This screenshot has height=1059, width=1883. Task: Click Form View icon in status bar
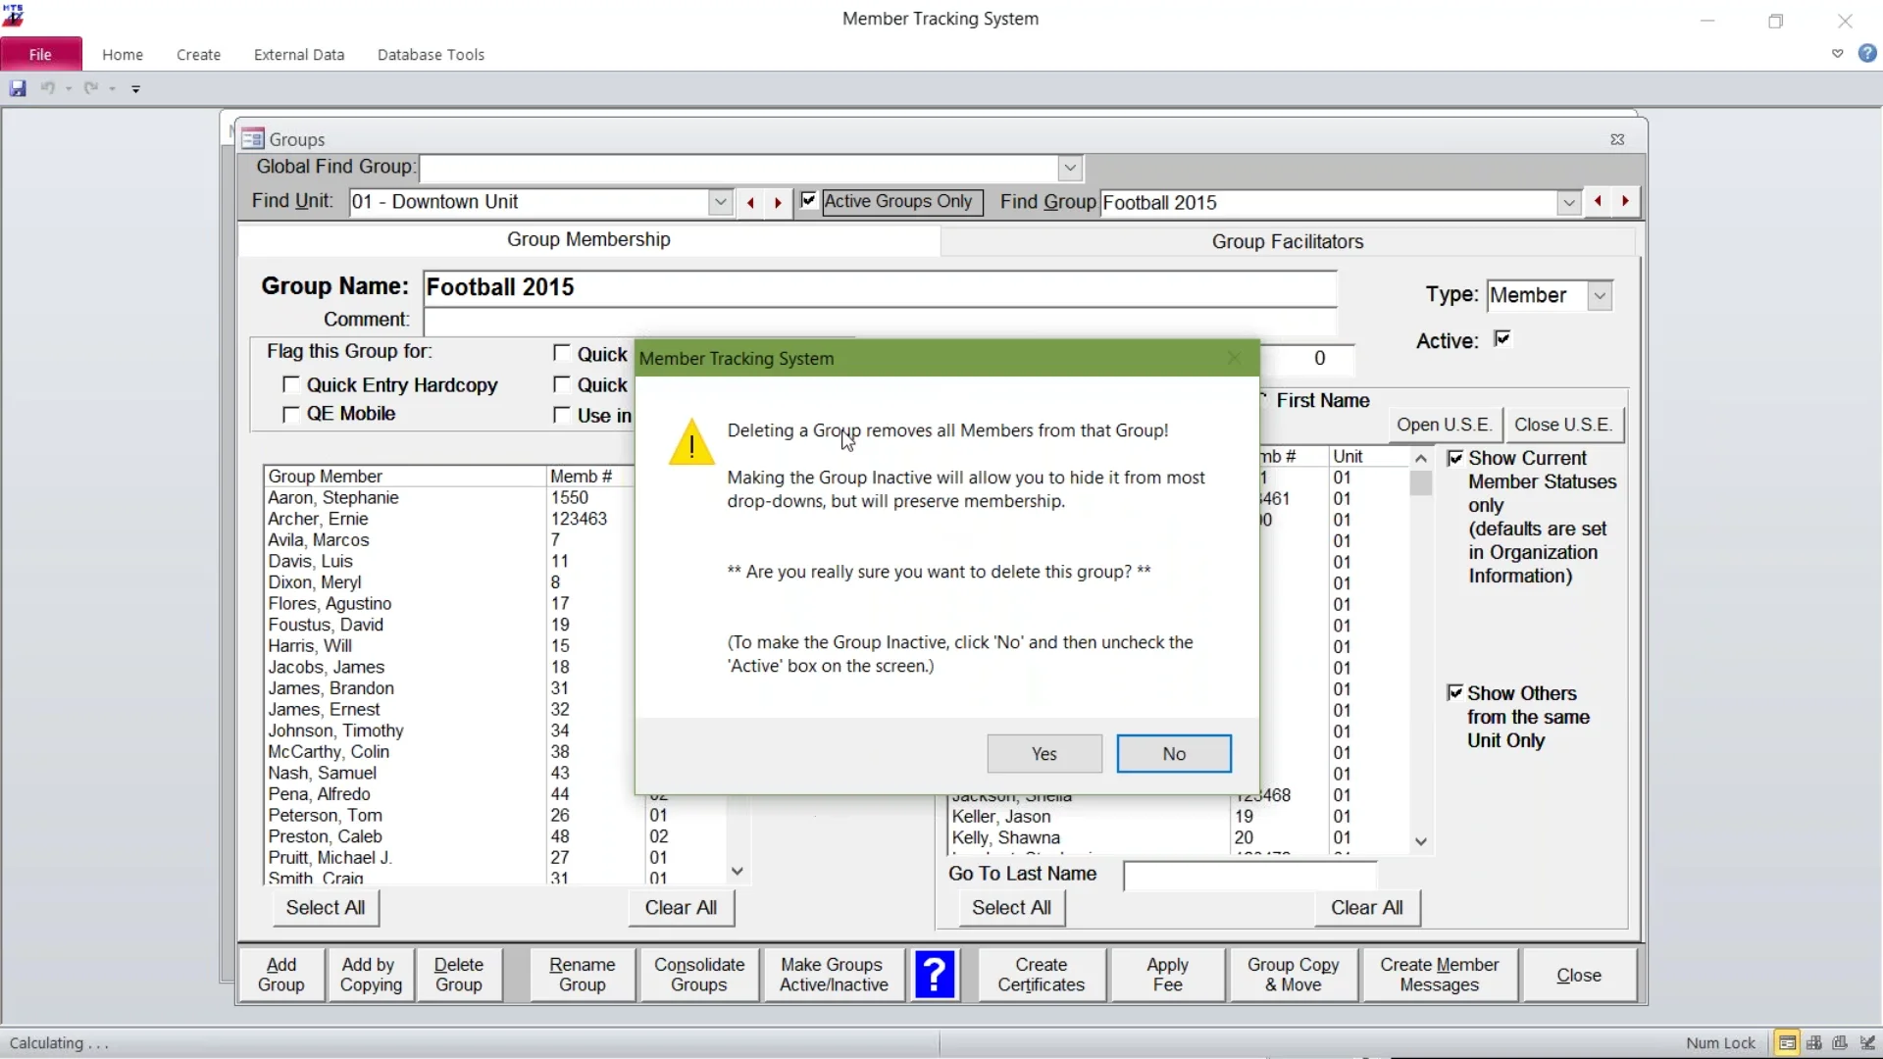tap(1787, 1043)
